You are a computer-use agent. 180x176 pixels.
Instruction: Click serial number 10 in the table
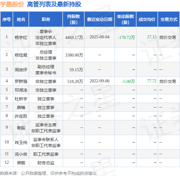(7, 142)
